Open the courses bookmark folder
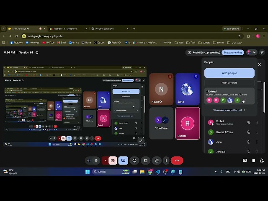This screenshot has width=268, height=201. tap(204, 43)
